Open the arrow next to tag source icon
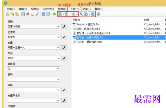 (x=76, y=14)
